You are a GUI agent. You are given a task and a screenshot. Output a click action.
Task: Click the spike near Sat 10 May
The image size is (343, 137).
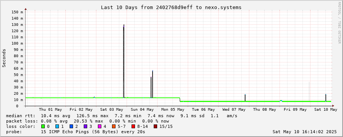(326, 98)
